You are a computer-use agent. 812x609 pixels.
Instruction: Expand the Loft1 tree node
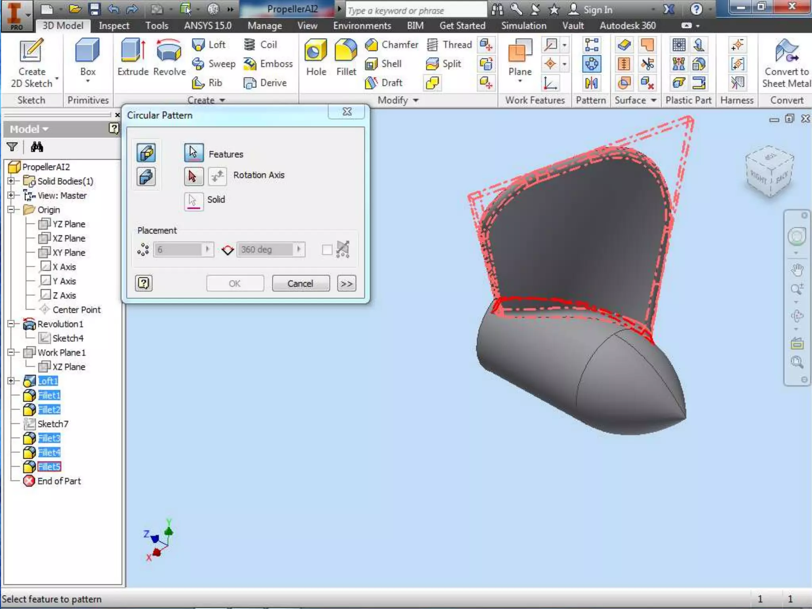click(x=11, y=381)
